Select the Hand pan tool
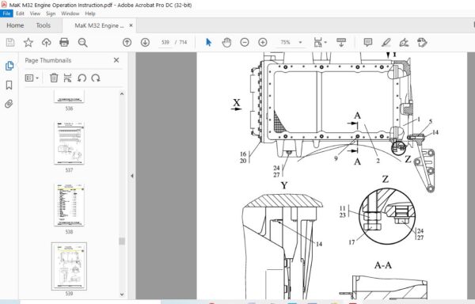475x304 pixels. (x=226, y=43)
